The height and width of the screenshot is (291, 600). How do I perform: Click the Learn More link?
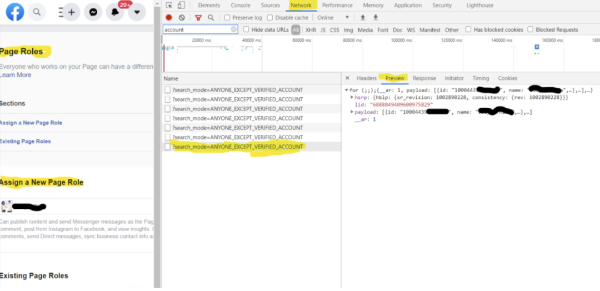[16, 75]
